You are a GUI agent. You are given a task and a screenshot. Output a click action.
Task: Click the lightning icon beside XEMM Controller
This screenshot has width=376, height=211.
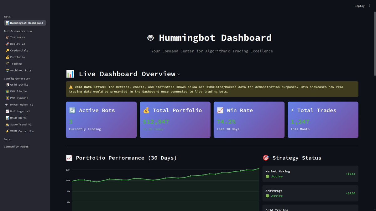[x=7, y=131]
